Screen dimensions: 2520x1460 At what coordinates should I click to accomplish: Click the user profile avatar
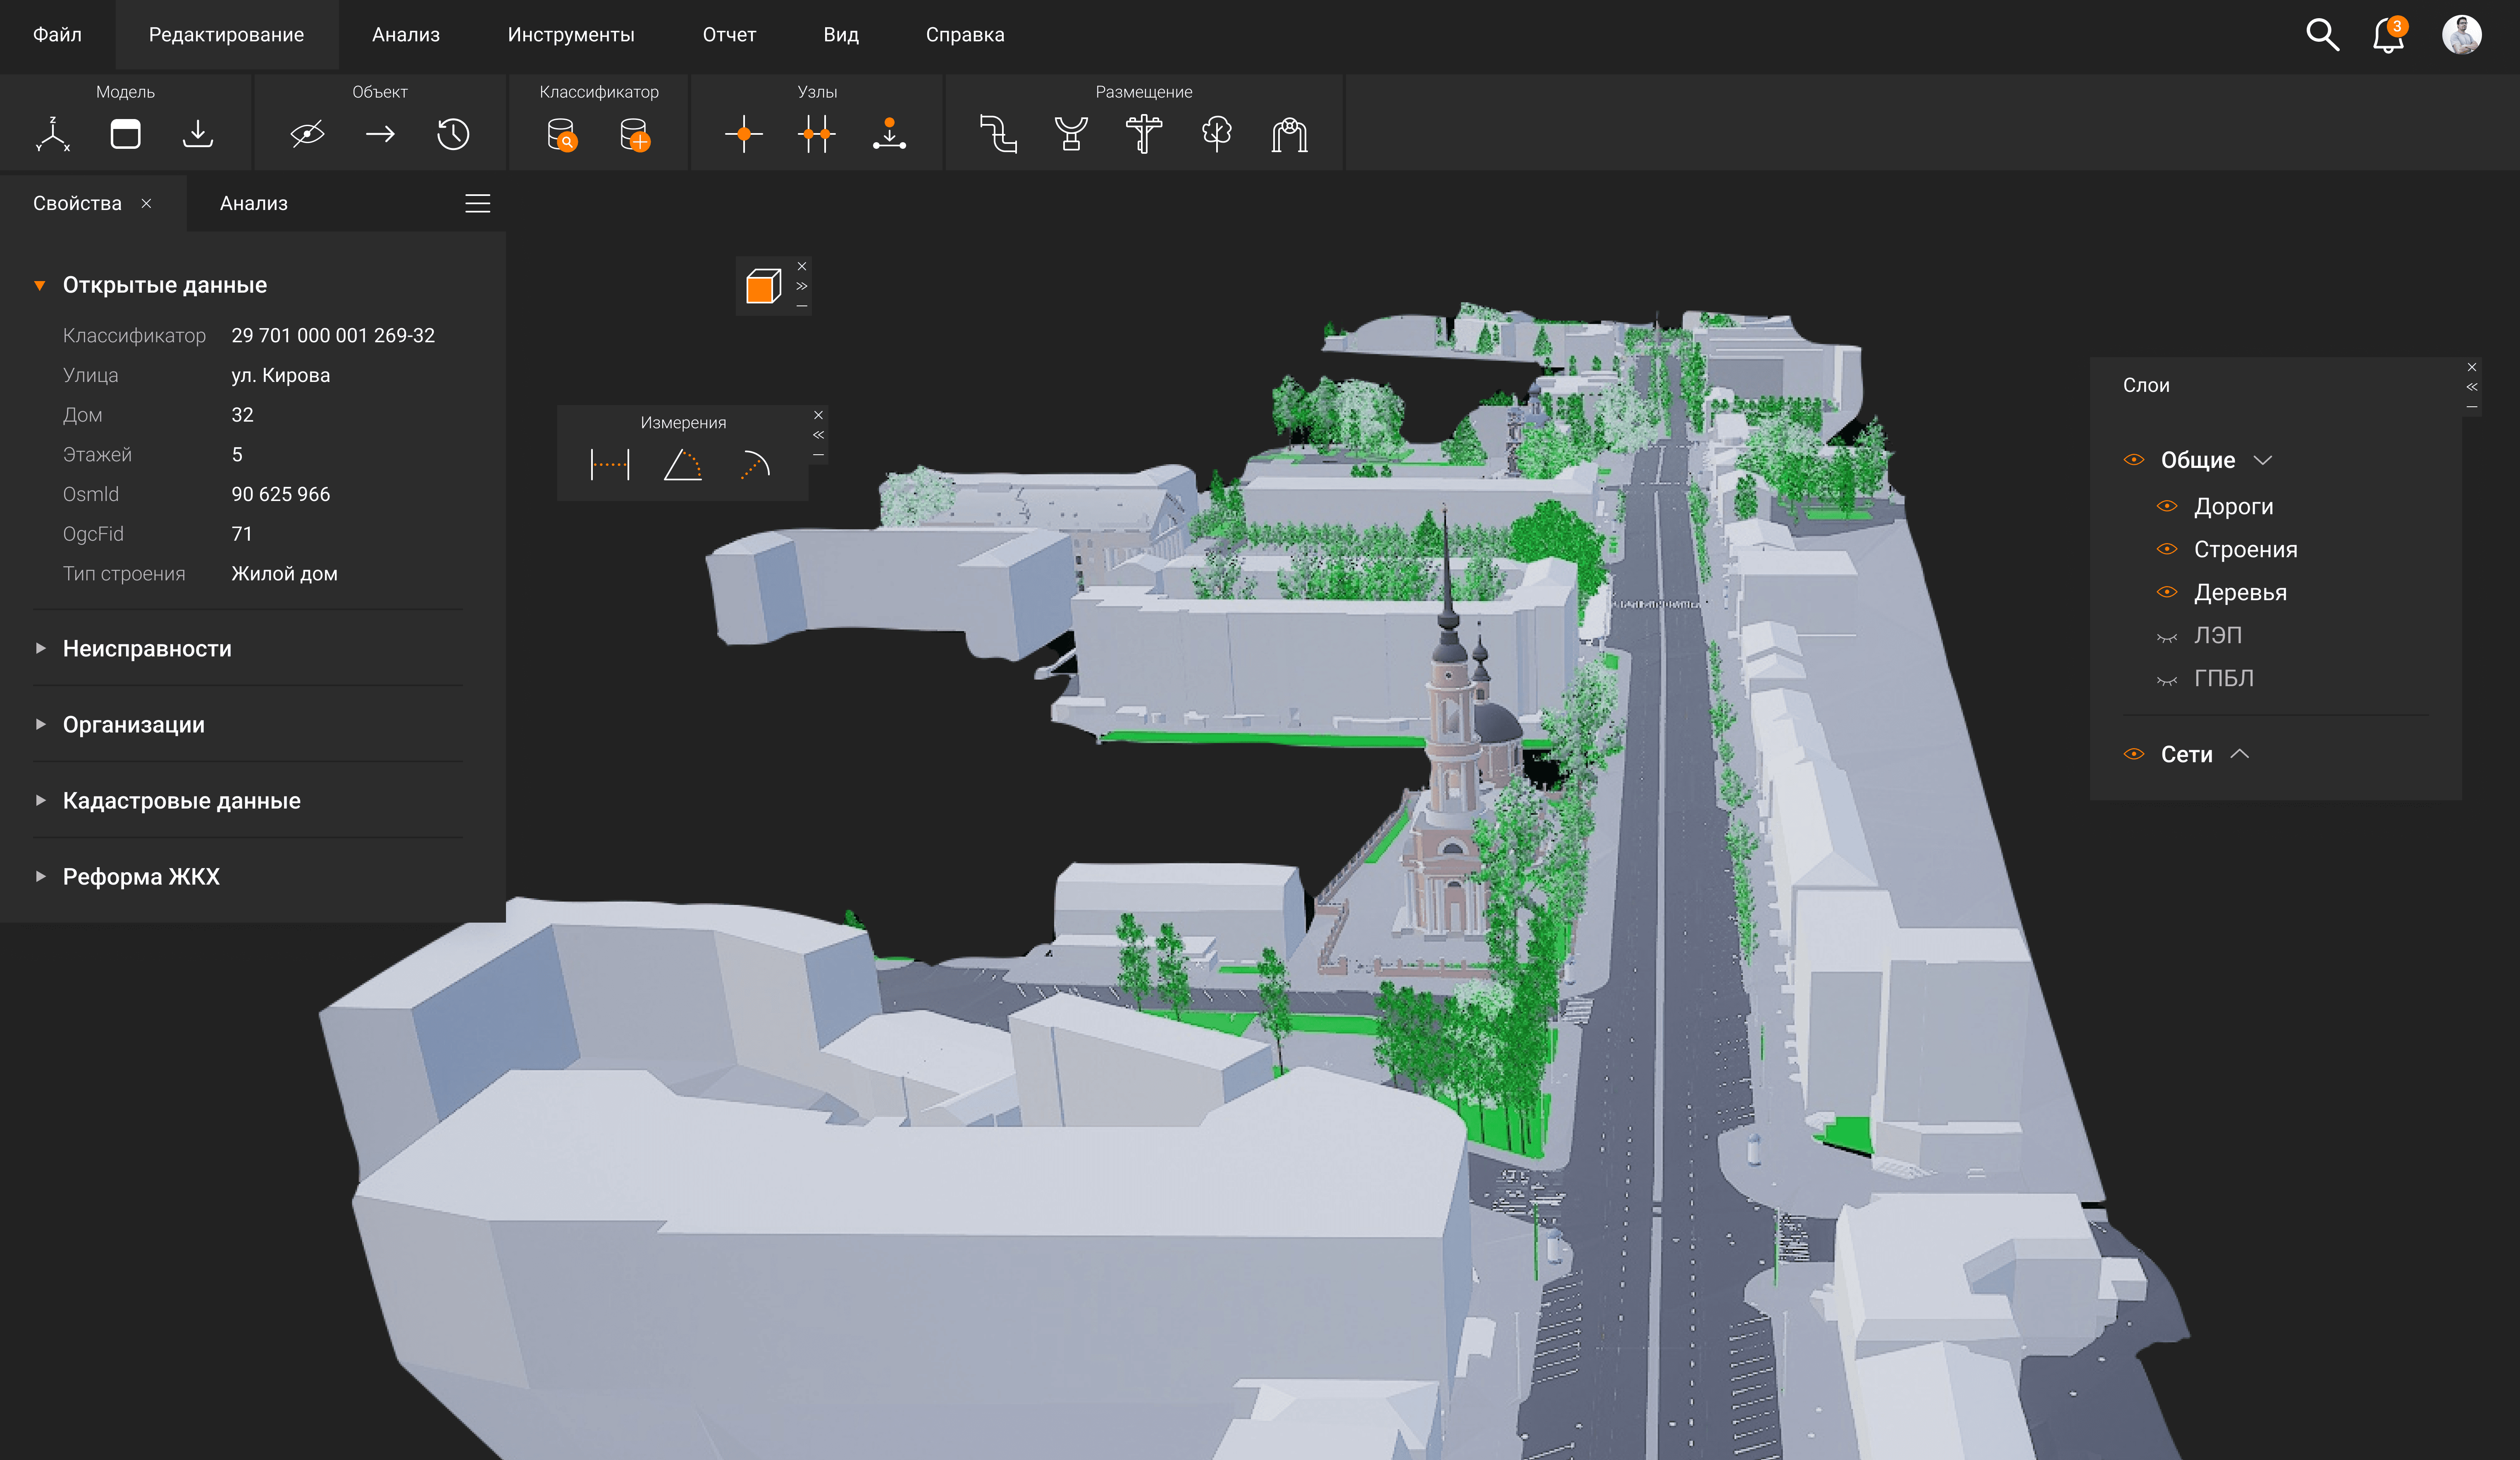click(2461, 35)
